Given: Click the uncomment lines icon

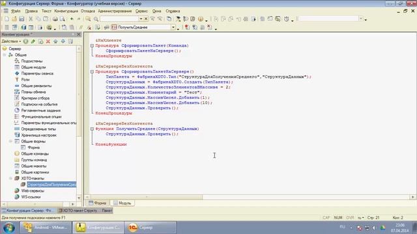Looking at the screenshot, I should click(x=89, y=27).
